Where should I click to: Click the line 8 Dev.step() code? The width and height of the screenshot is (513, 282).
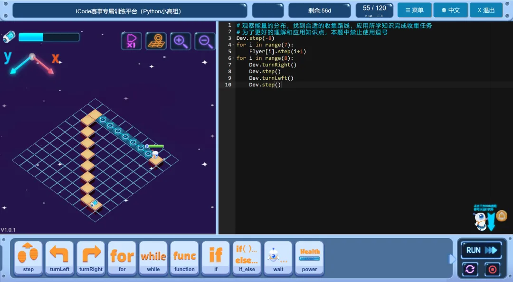(265, 71)
